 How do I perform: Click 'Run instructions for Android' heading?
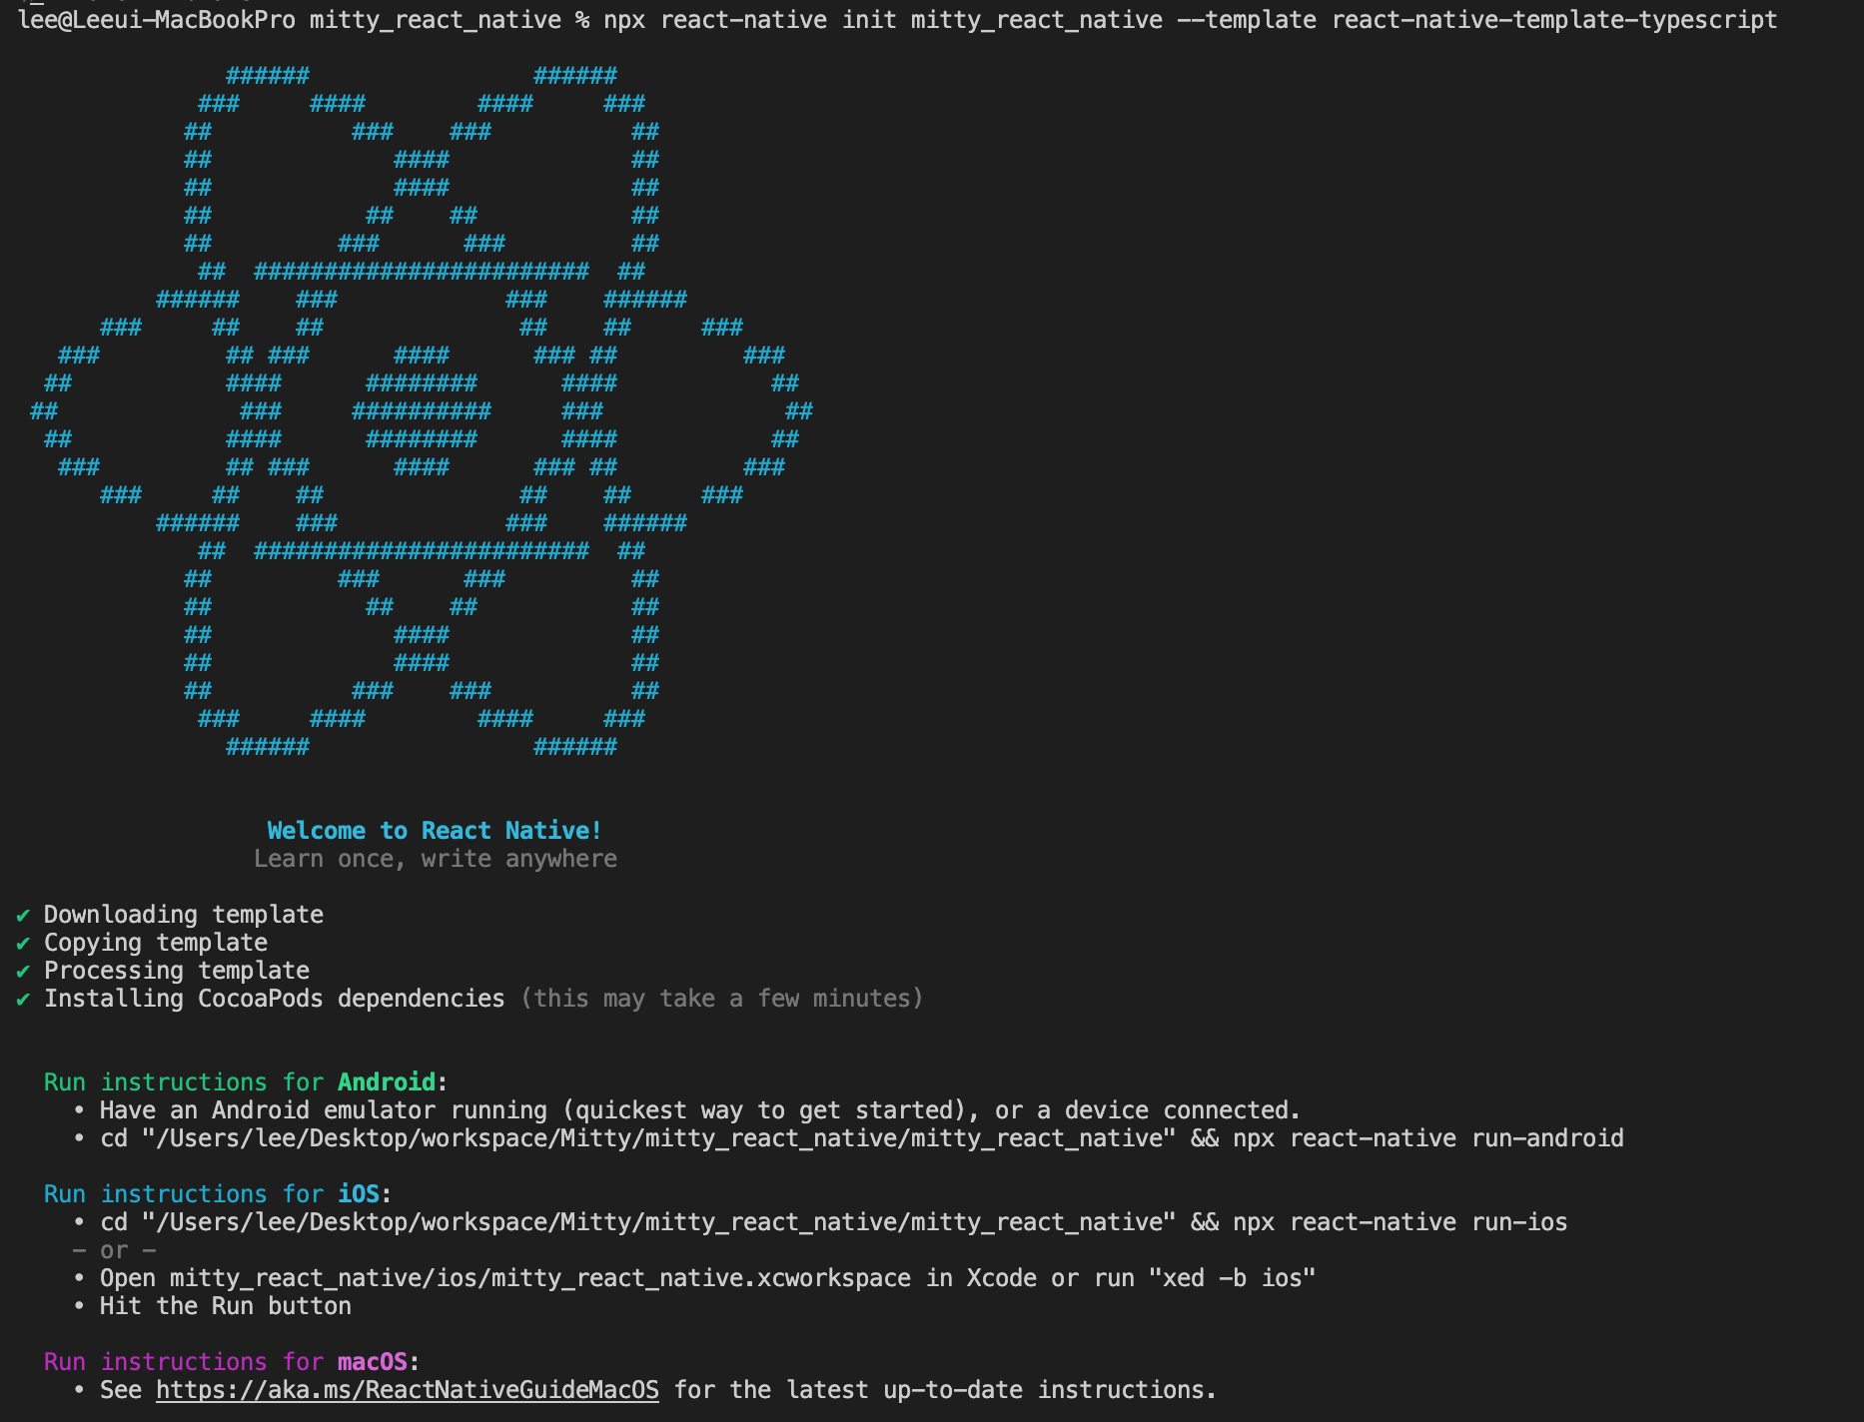tap(246, 1082)
